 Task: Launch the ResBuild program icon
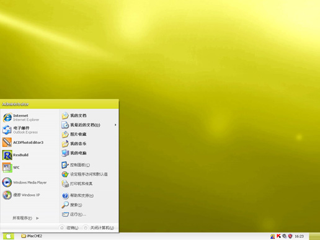[7, 155]
